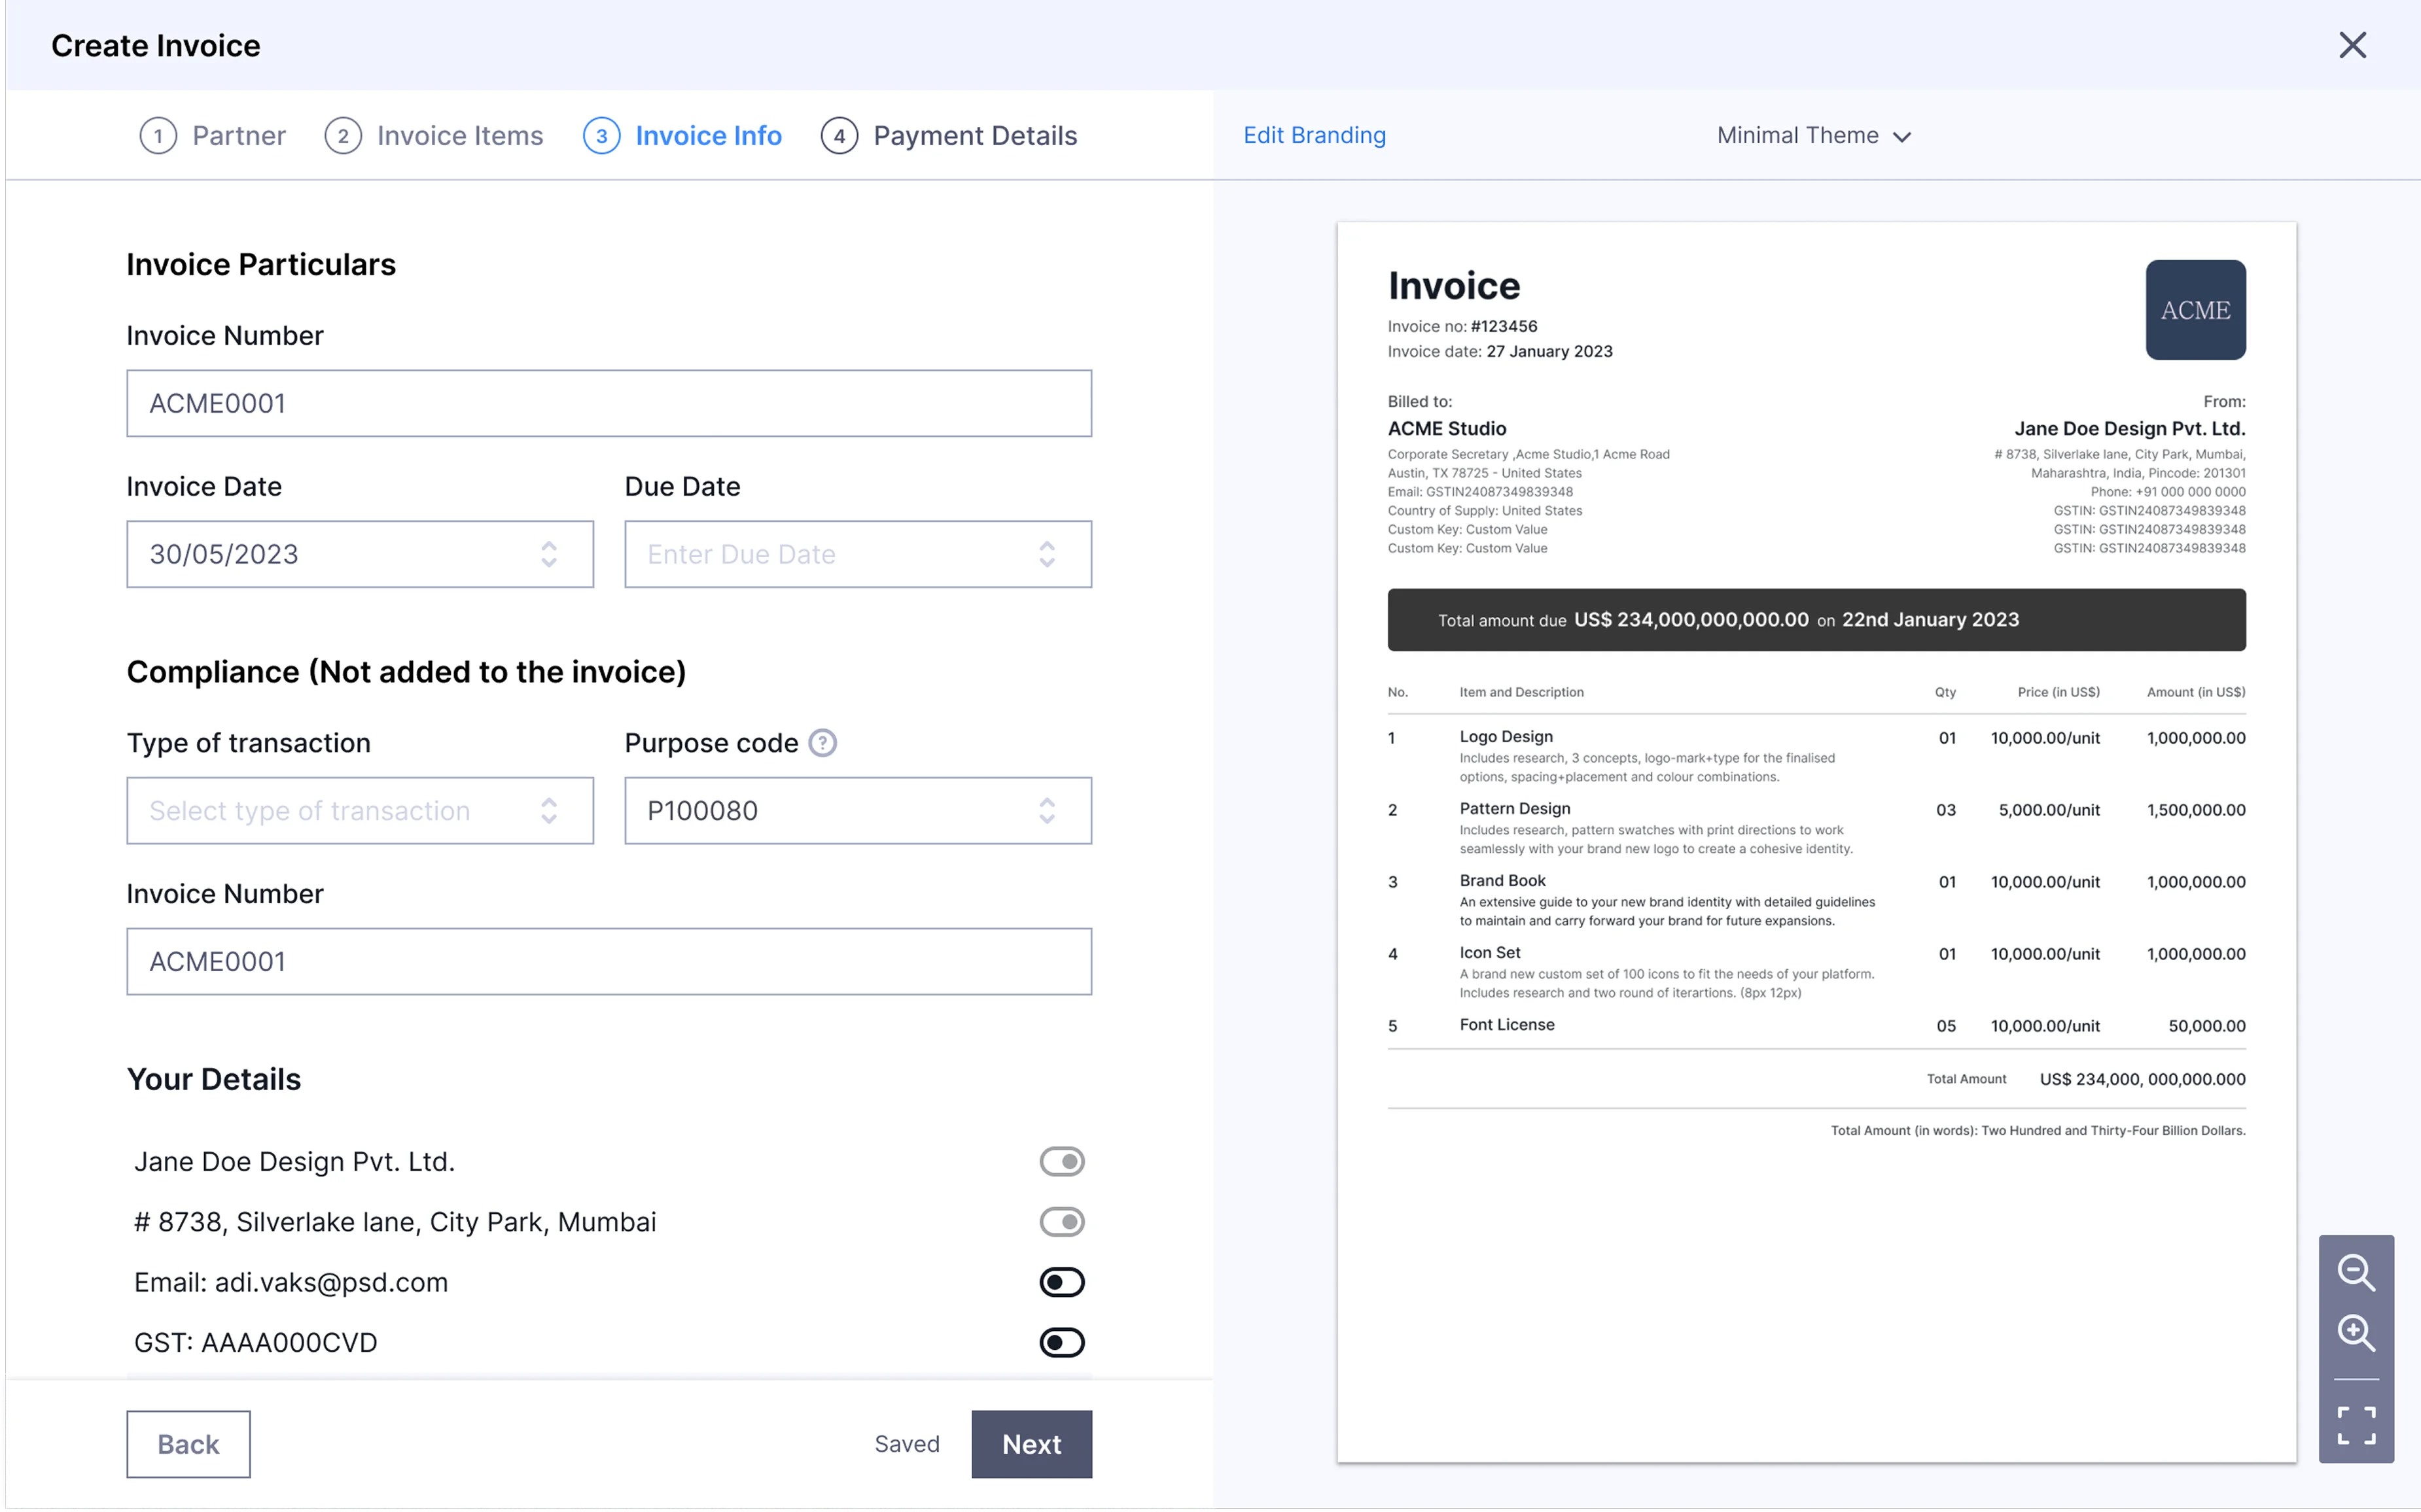Click the step 4 Payment Details circle icon
Image resolution: width=2421 pixels, height=1512 pixels.
click(839, 135)
